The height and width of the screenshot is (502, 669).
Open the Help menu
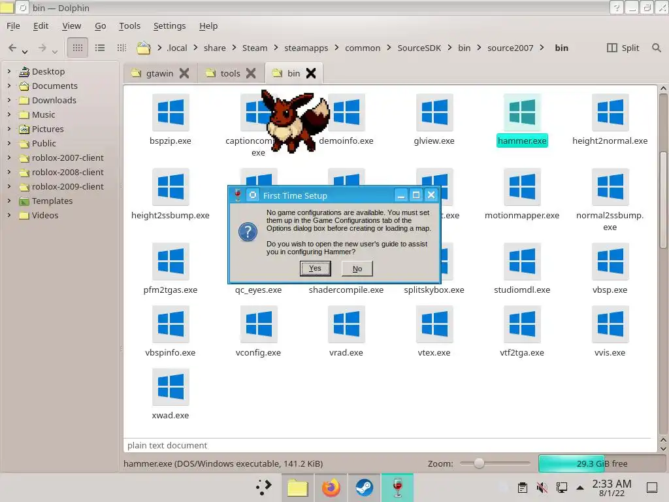[208, 25]
